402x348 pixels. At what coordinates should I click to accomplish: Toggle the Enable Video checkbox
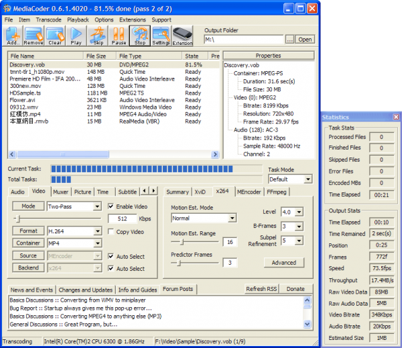pos(111,207)
